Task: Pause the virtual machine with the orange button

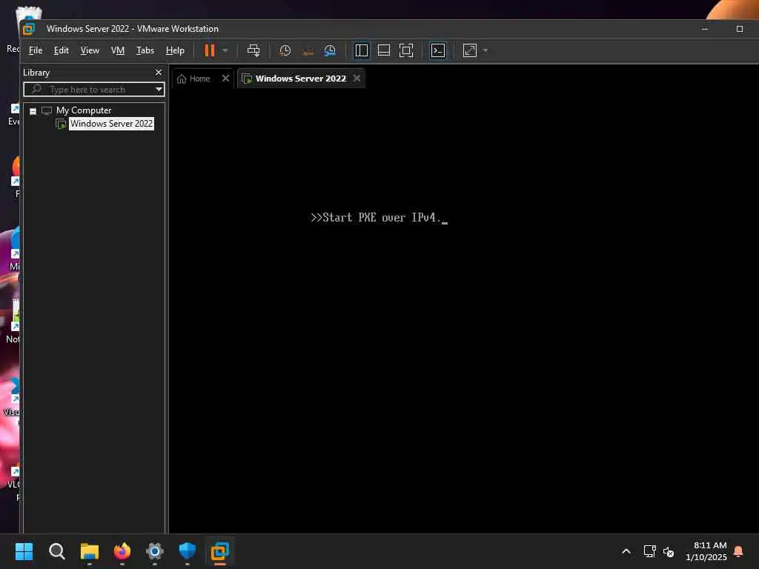Action: coord(209,50)
